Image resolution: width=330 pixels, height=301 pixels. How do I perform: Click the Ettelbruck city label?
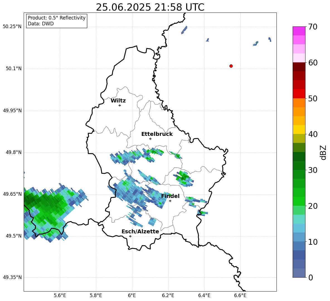pos(157,134)
